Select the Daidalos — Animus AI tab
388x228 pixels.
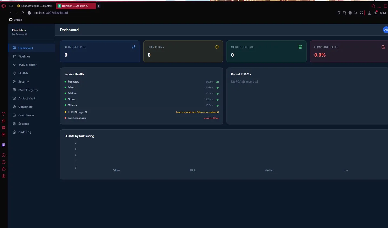point(75,6)
